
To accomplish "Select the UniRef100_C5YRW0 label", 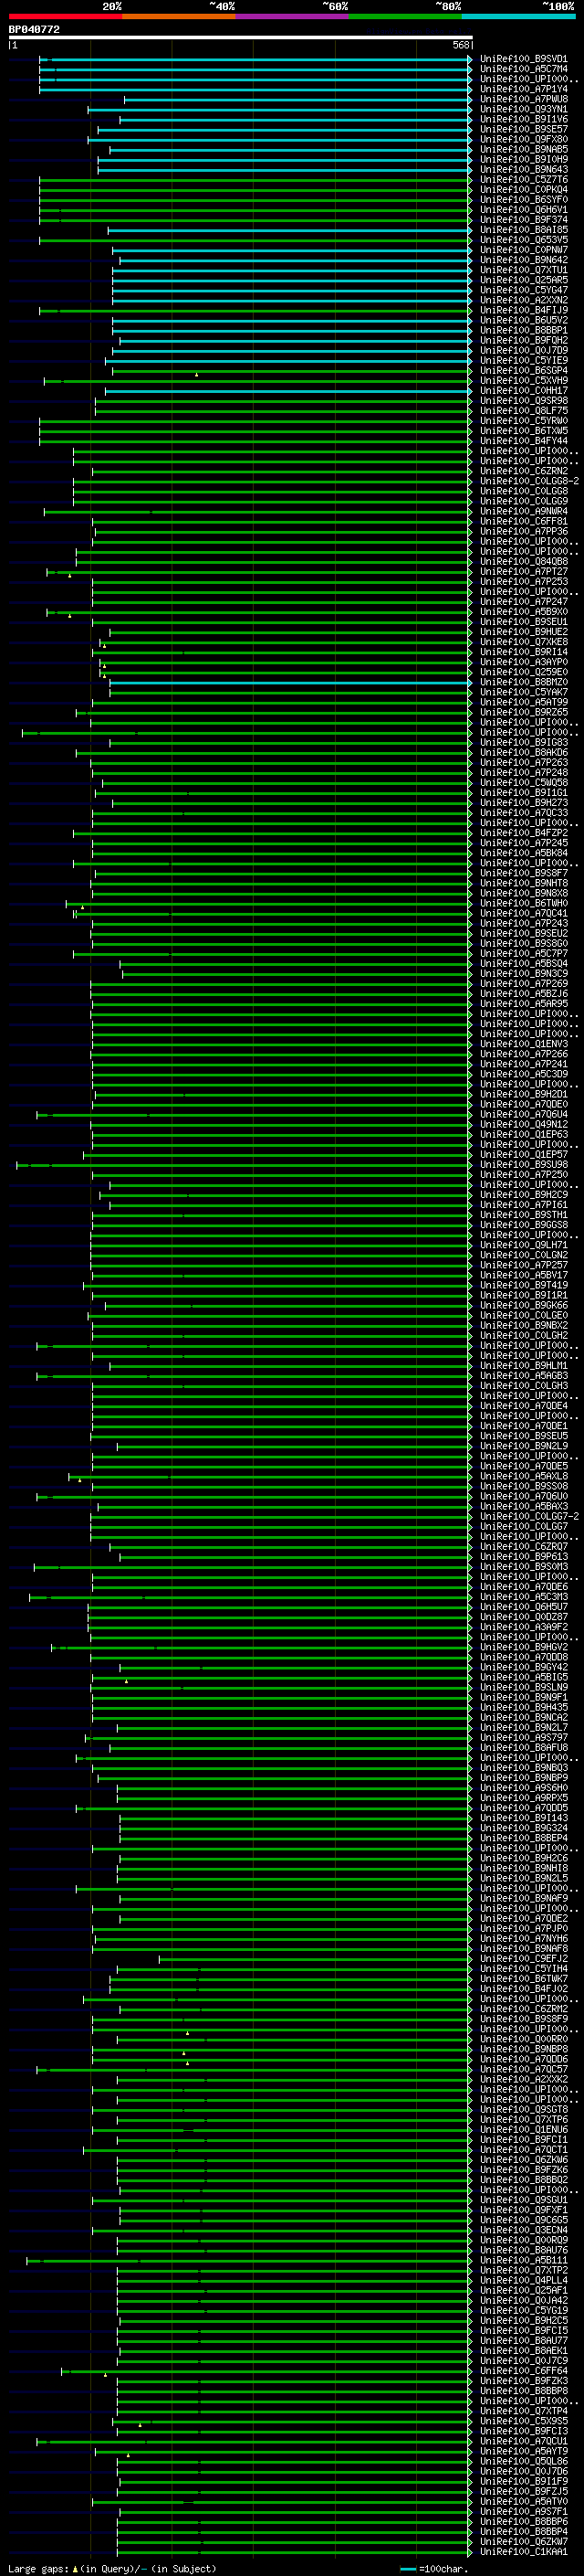I will tap(523, 421).
